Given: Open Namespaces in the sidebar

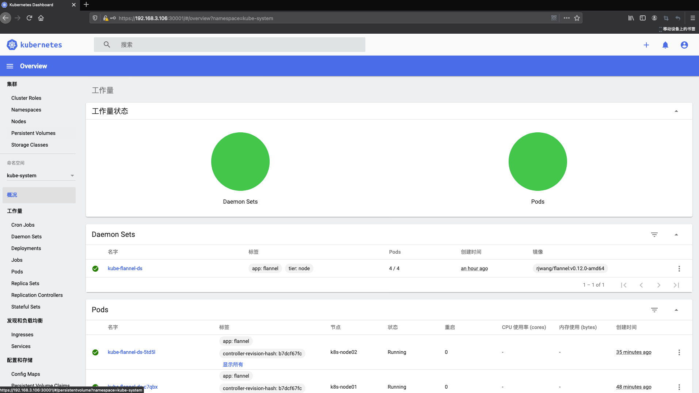Looking at the screenshot, I should click(26, 110).
